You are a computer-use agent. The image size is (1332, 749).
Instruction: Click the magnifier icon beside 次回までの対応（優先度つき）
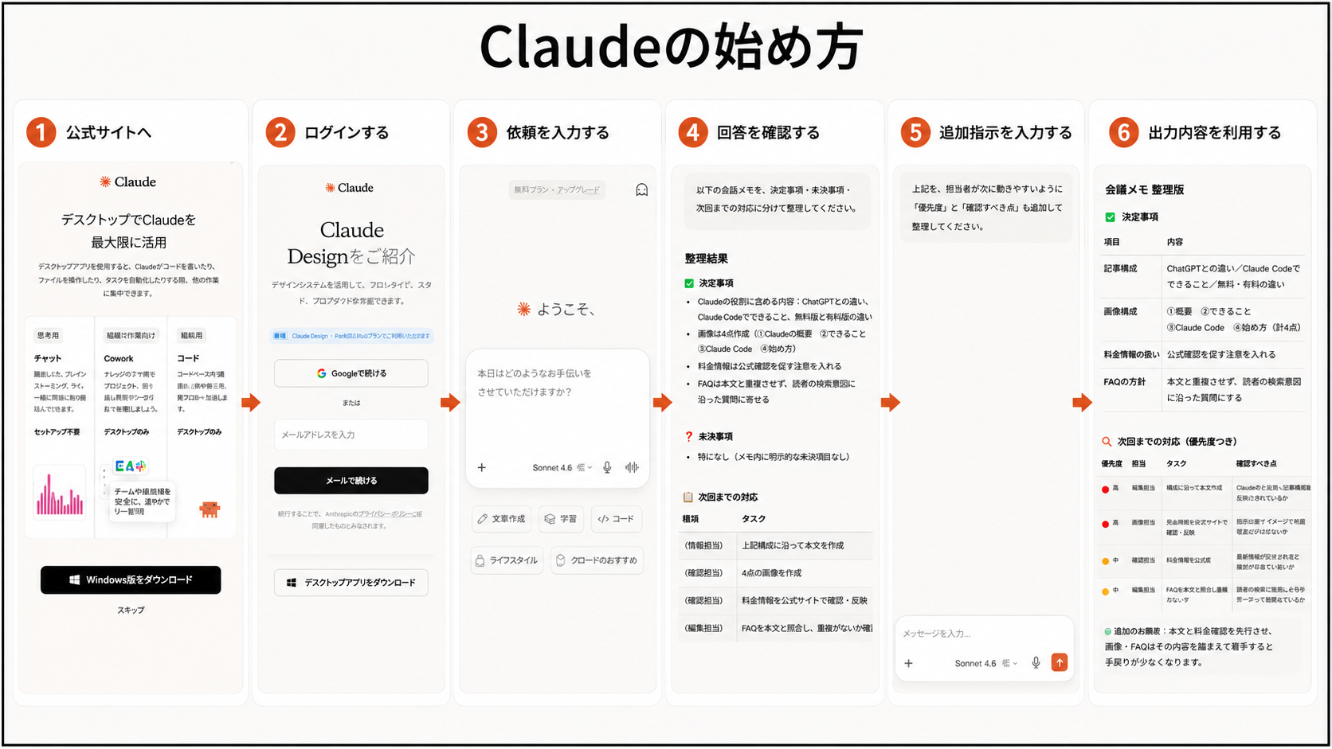pyautogui.click(x=1107, y=441)
